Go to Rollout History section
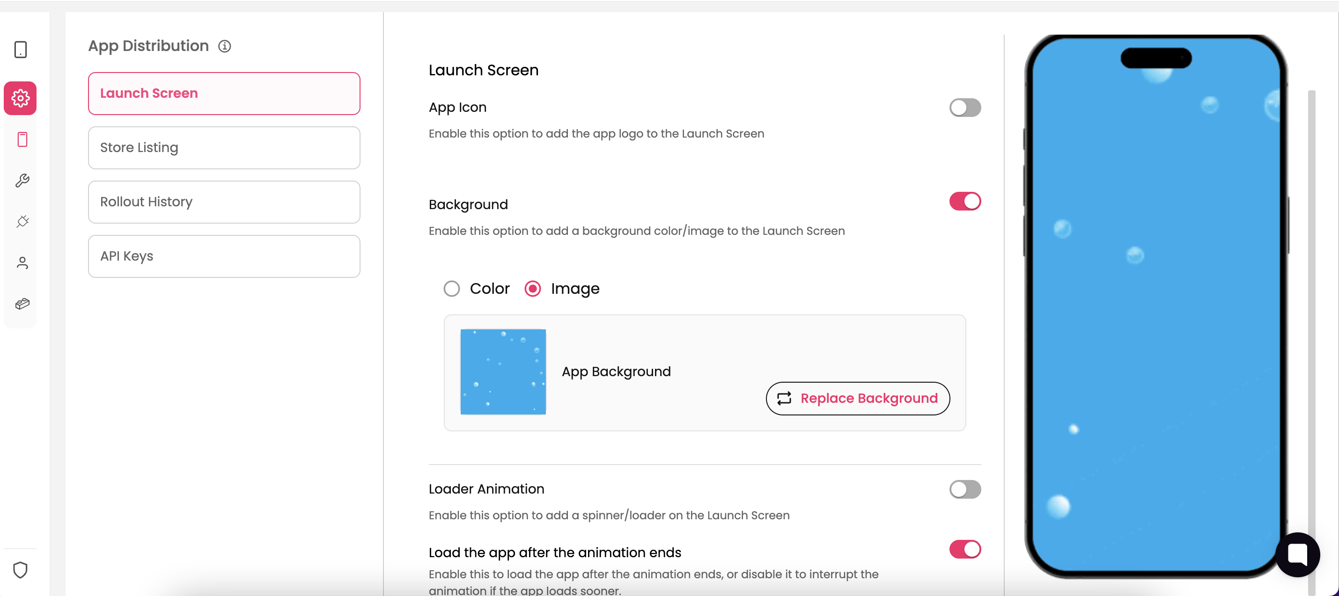 point(224,202)
